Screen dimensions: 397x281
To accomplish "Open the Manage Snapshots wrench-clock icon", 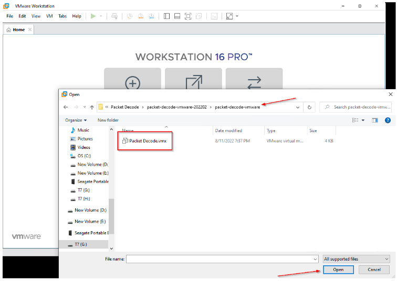I will tap(151, 16).
